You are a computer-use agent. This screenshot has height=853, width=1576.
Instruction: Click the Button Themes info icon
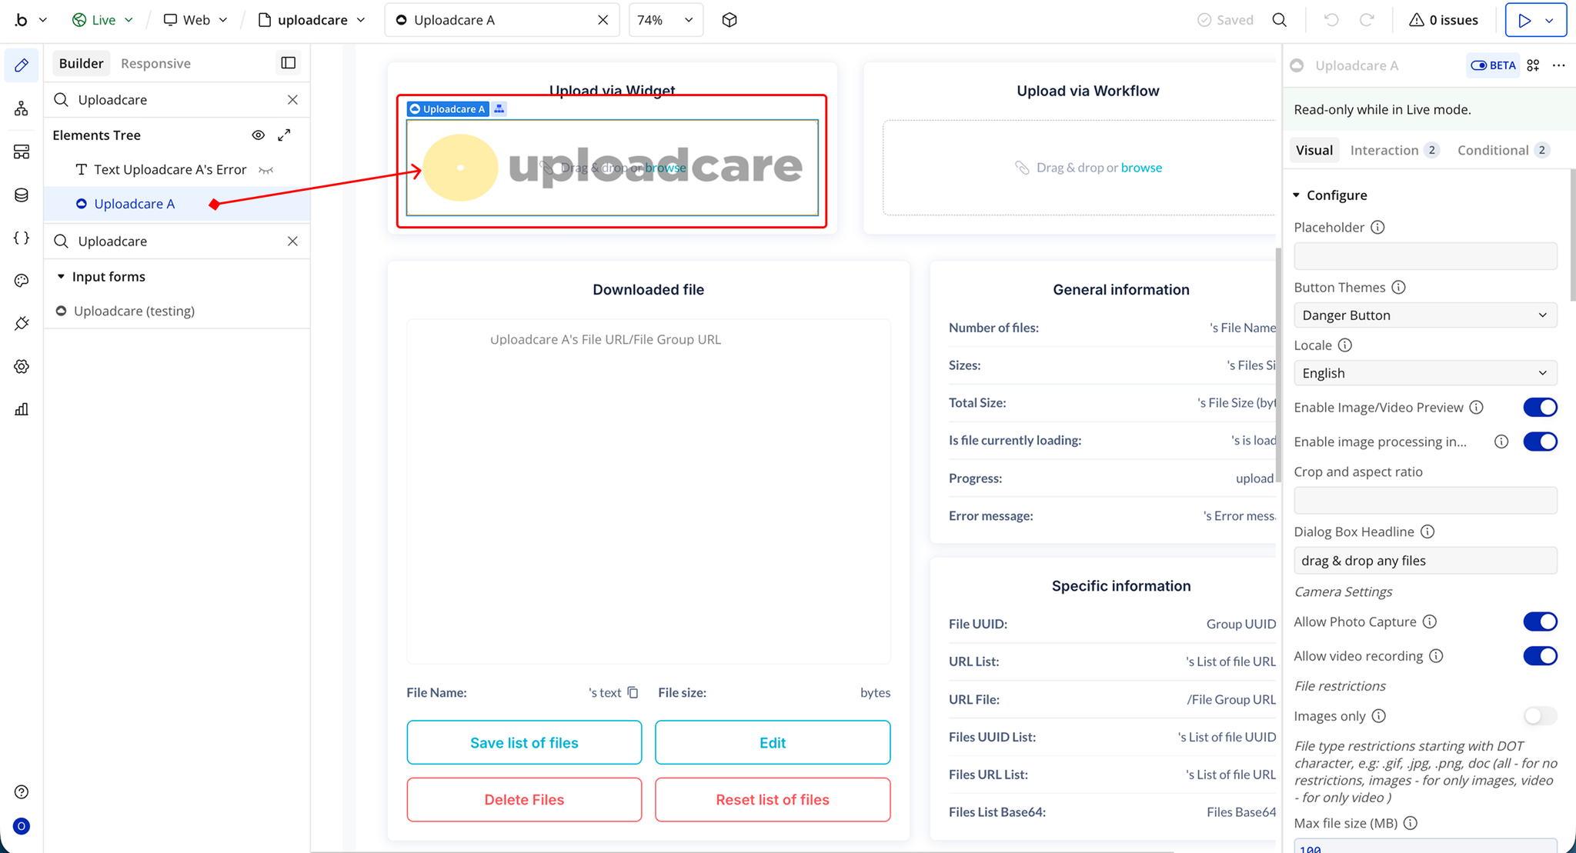(x=1398, y=288)
